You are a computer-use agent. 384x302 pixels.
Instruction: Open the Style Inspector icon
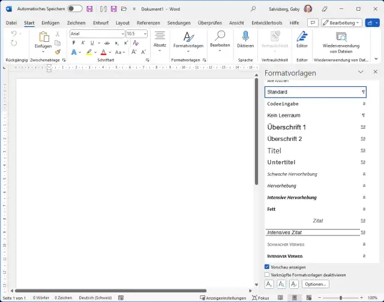[x=281, y=284]
